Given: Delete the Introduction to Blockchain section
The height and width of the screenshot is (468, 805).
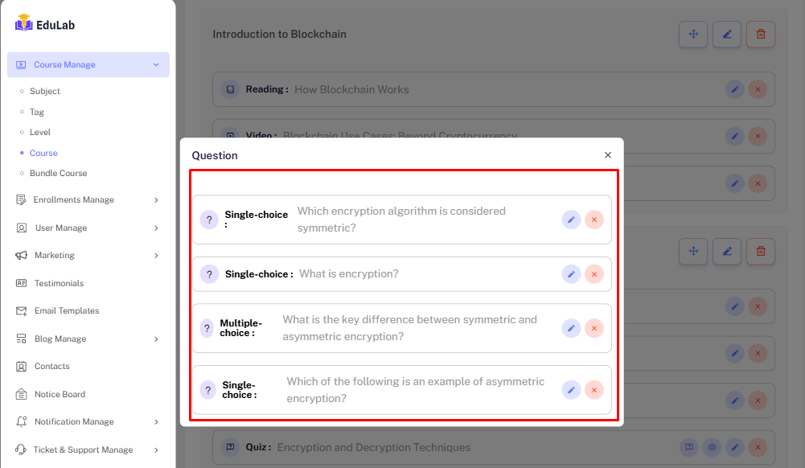Looking at the screenshot, I should coord(761,35).
